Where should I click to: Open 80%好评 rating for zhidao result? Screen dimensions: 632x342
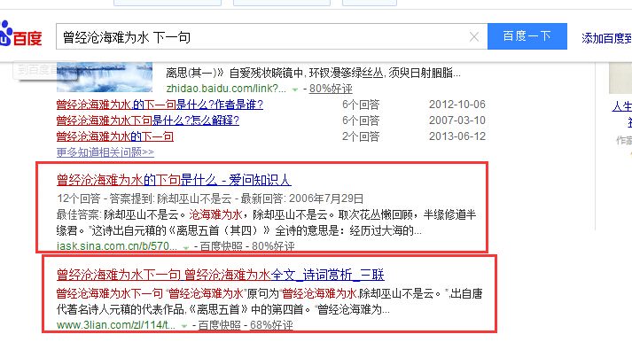click(331, 89)
